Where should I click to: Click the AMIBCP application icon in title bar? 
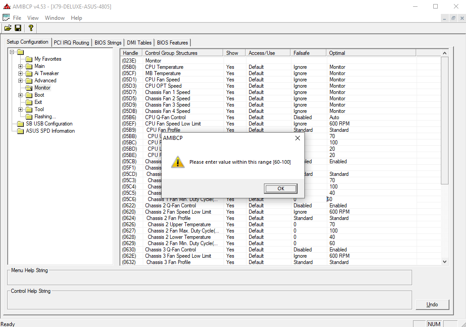tap(7, 6)
